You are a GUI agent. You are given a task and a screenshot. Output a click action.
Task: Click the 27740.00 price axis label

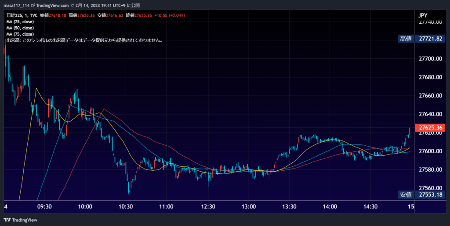(430, 22)
